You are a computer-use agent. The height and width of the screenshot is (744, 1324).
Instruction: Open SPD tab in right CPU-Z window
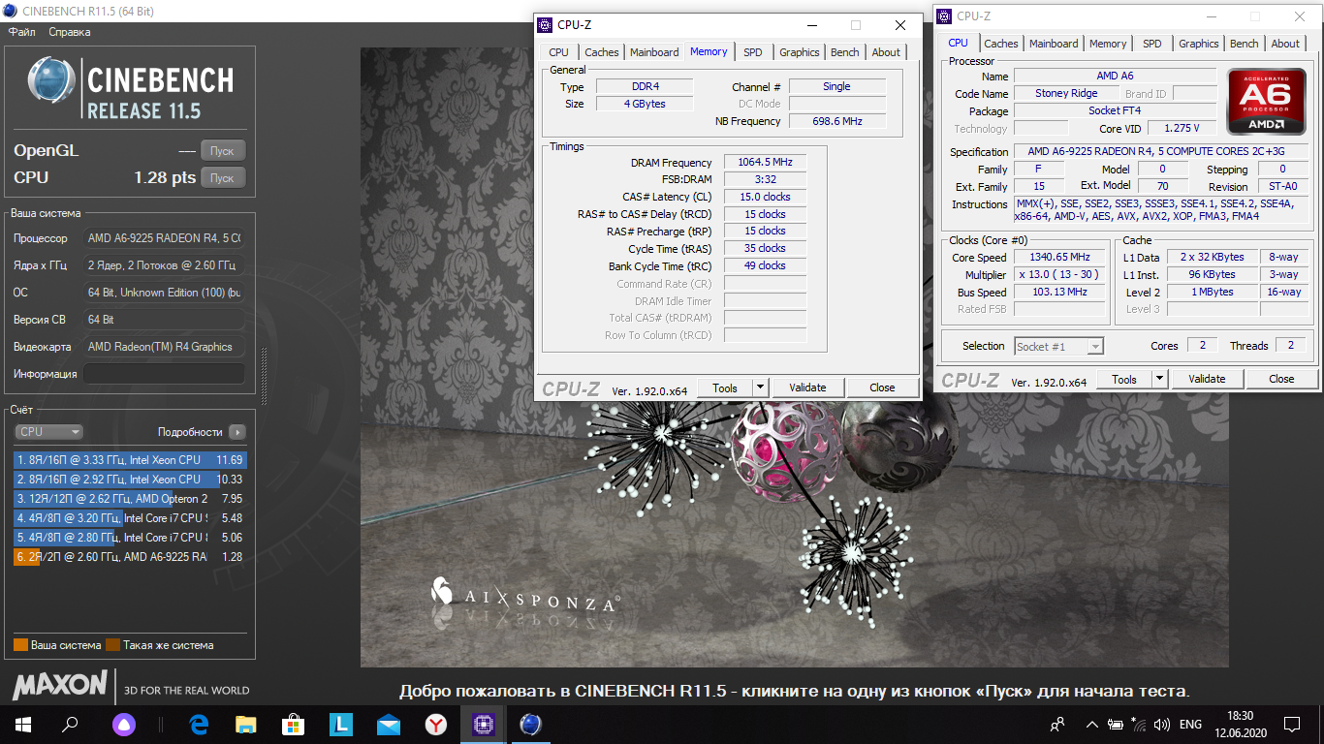[x=1152, y=44]
